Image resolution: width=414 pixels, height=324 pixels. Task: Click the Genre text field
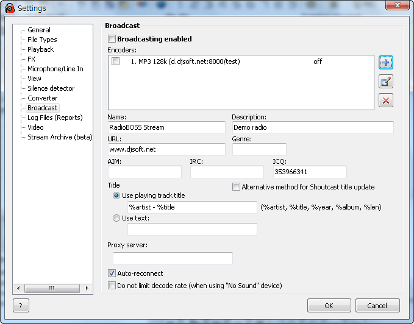259,150
